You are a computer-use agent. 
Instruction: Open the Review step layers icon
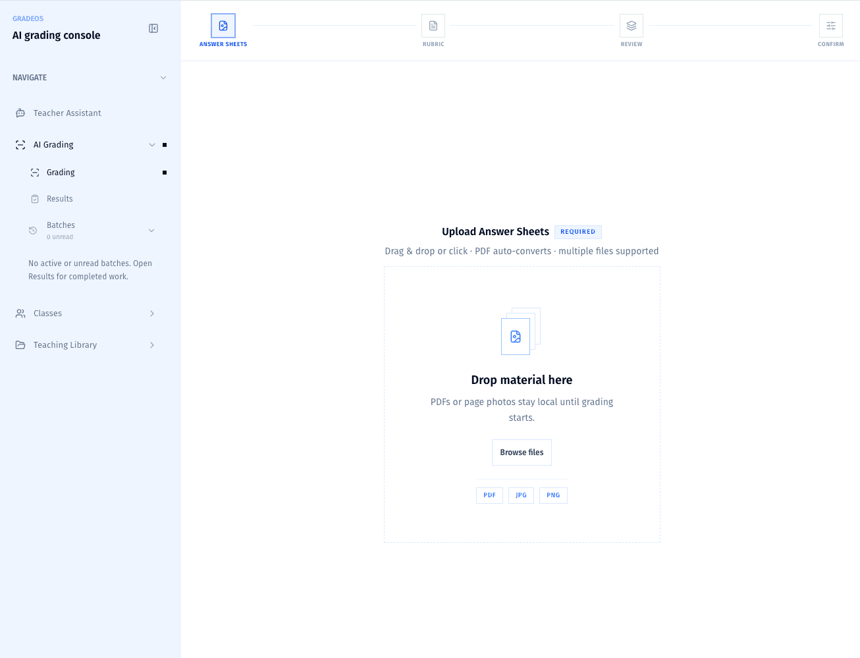pos(632,26)
